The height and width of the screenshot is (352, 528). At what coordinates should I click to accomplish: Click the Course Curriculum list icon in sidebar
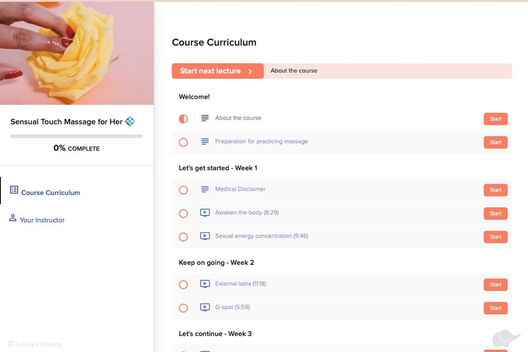click(x=14, y=190)
